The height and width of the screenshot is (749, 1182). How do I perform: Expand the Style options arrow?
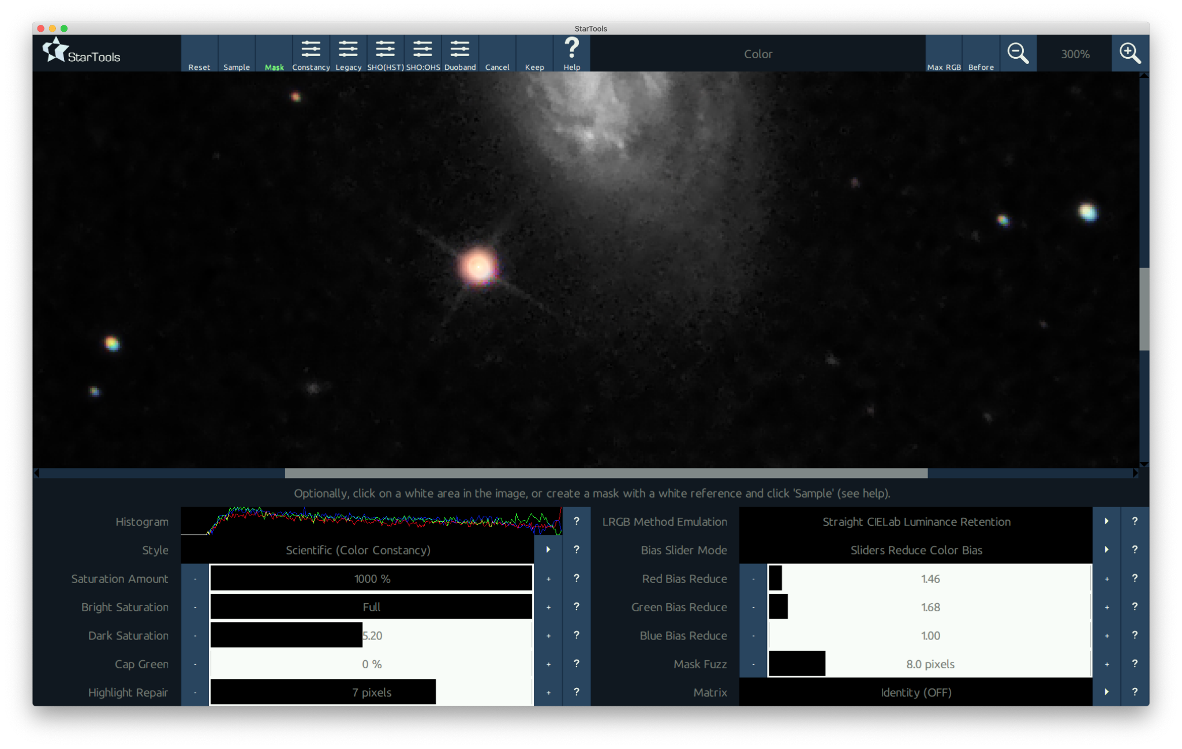pos(548,549)
